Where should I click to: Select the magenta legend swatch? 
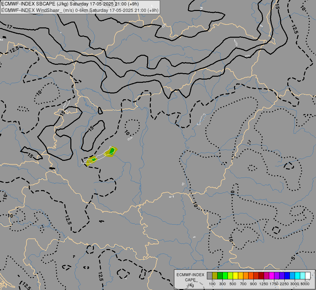(x=272, y=275)
